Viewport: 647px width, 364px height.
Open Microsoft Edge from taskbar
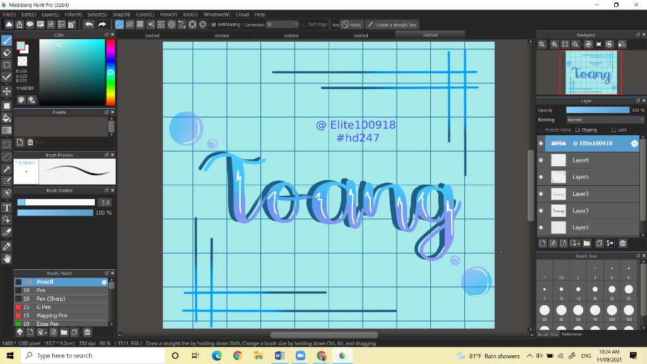217,355
